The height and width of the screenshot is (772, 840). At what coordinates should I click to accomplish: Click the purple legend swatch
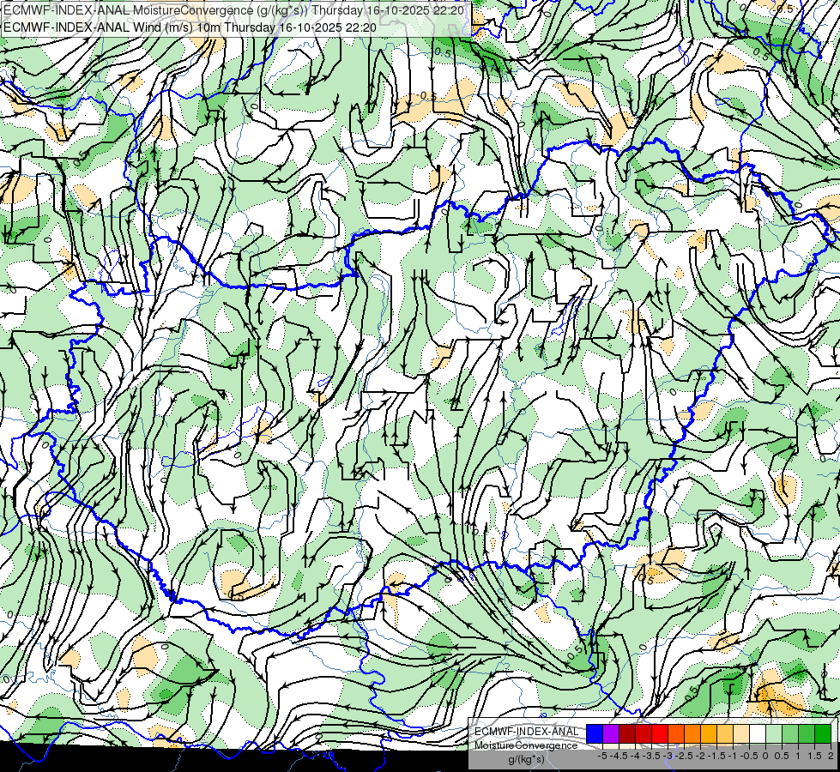[611, 733]
